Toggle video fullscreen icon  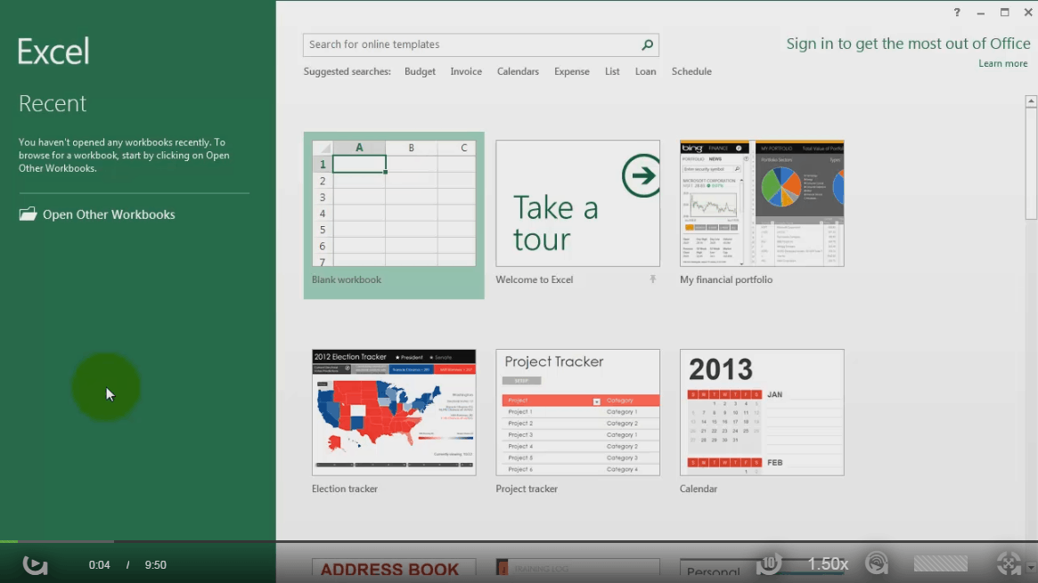[x=1009, y=563]
